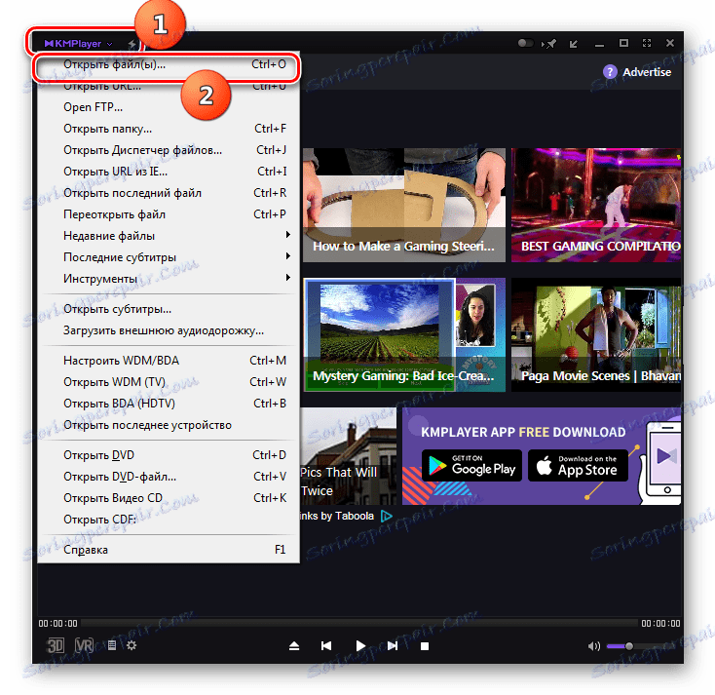The image size is (715, 695).
Task: Click on the playback seek bar
Action: (358, 623)
